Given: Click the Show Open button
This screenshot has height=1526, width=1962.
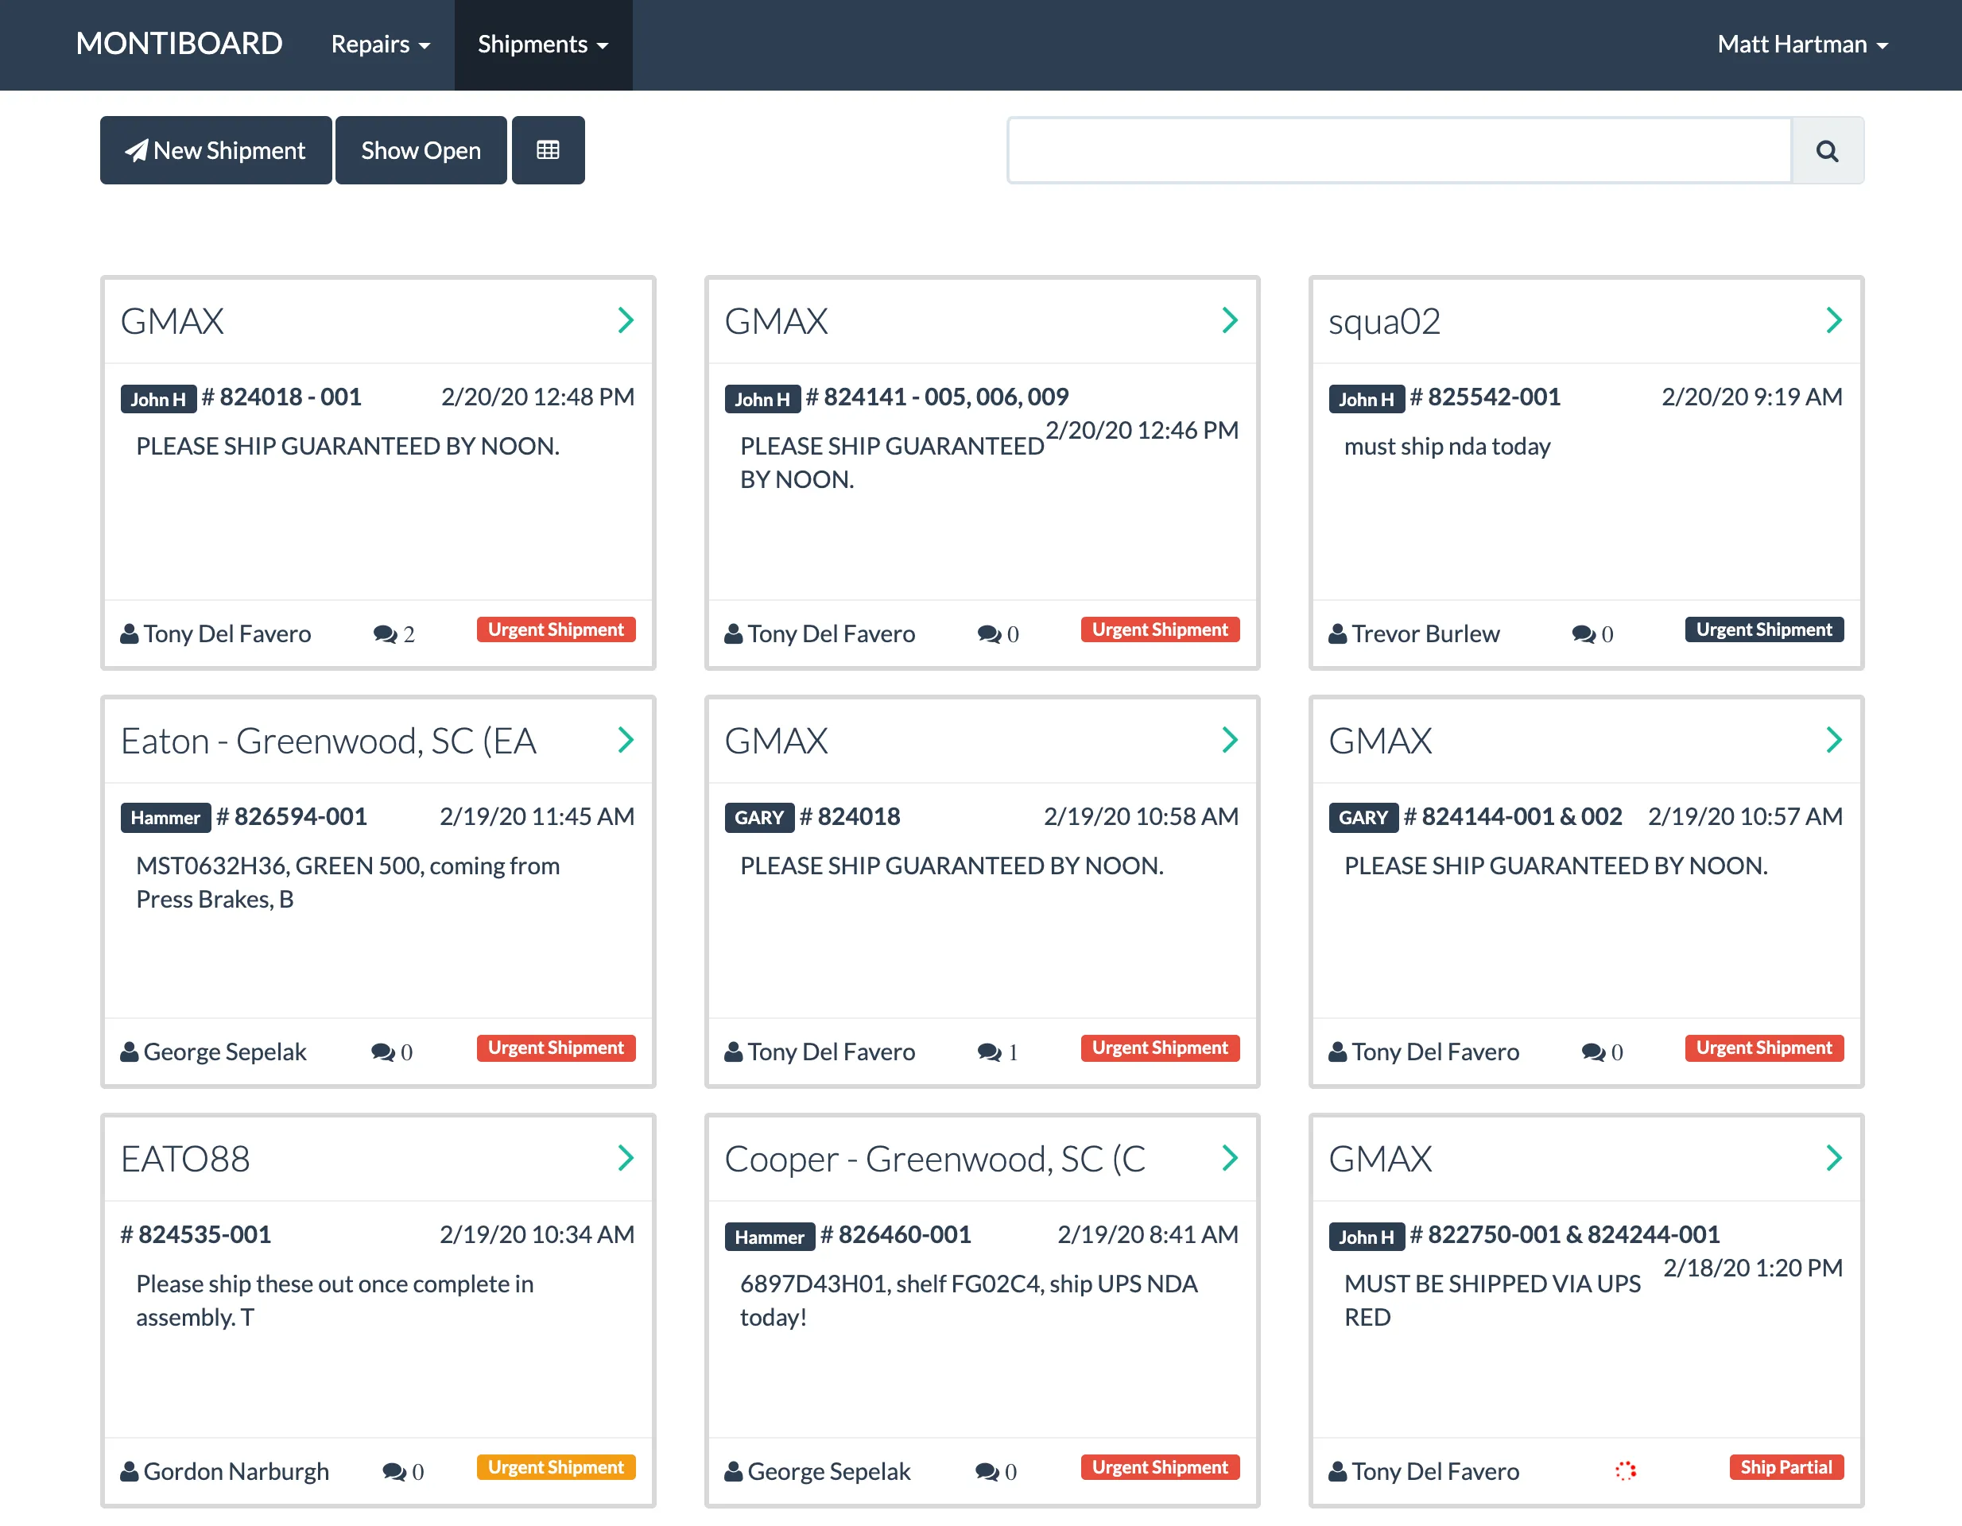Looking at the screenshot, I should tap(421, 150).
